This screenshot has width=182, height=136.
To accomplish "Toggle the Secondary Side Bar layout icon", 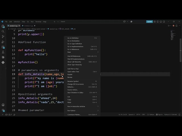I will tap(164, 22).
